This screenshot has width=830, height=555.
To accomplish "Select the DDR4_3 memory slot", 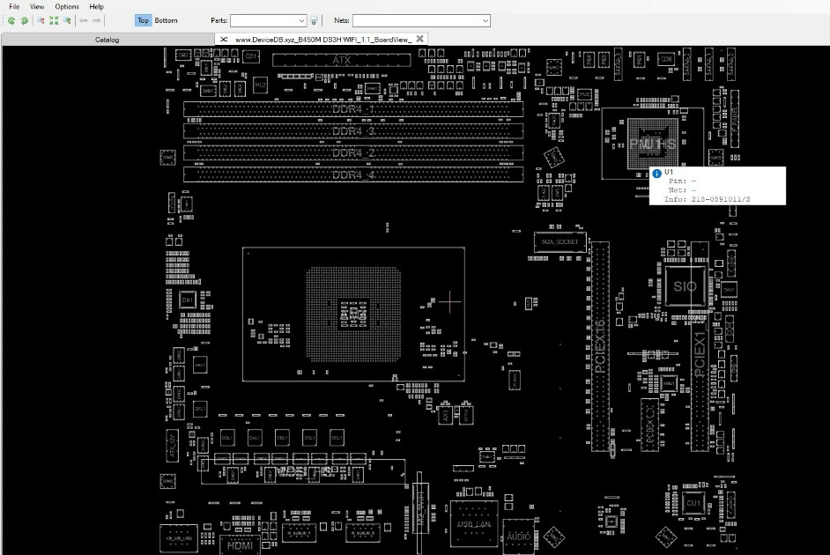I will pyautogui.click(x=353, y=131).
